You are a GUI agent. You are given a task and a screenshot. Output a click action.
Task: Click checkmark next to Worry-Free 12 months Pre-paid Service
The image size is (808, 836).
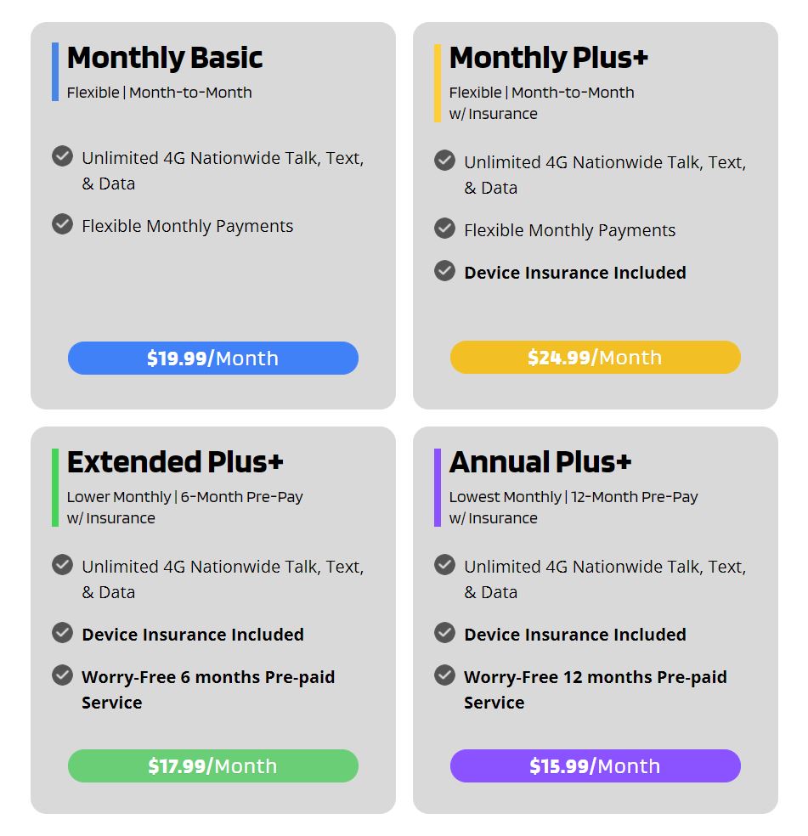pyautogui.click(x=445, y=675)
